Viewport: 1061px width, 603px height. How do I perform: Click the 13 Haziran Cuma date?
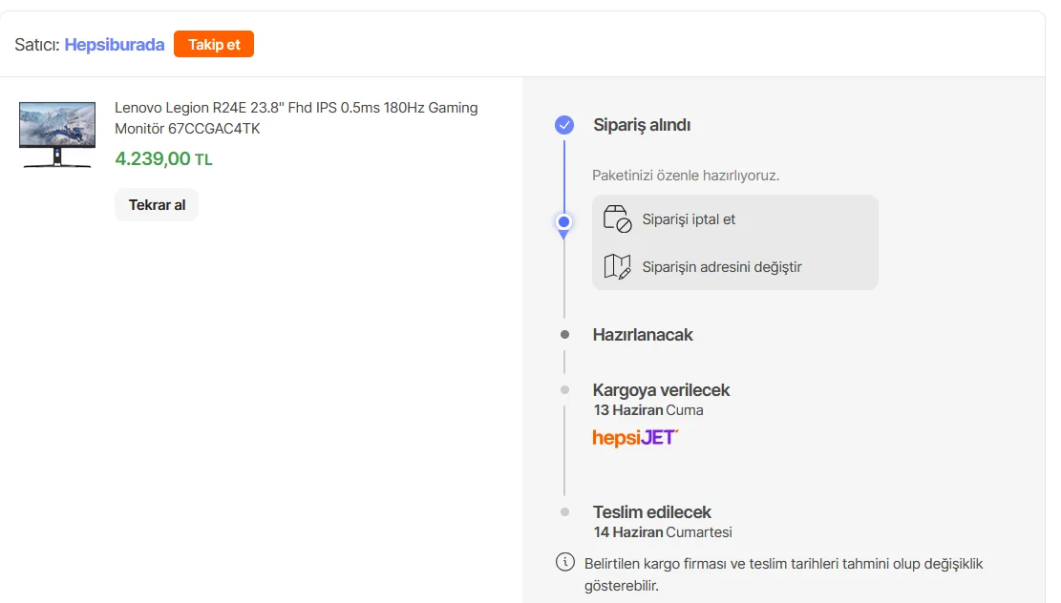pyautogui.click(x=648, y=410)
